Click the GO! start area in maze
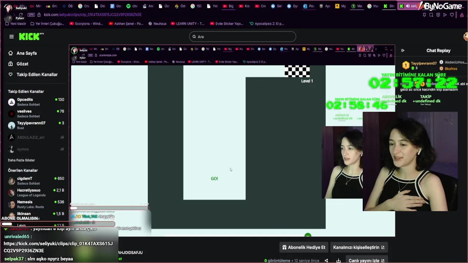 pyautogui.click(x=214, y=179)
